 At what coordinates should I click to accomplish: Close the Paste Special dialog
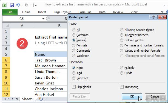[162, 17]
